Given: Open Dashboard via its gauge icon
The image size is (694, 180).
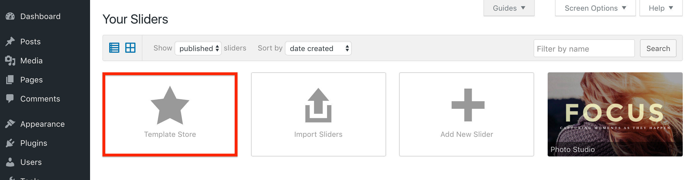Looking at the screenshot, I should pos(10,16).
